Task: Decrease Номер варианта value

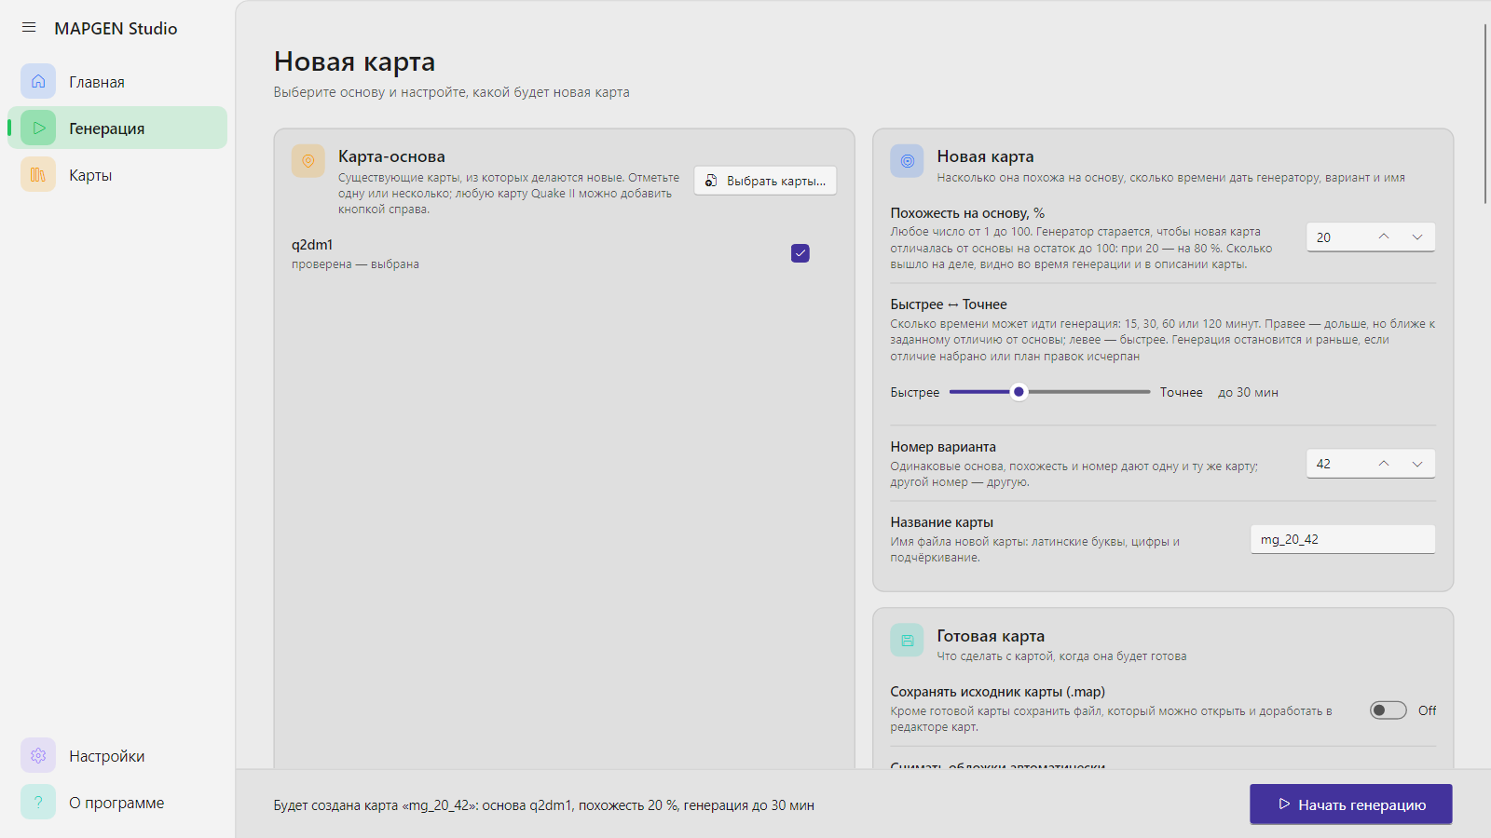Action: (1417, 463)
